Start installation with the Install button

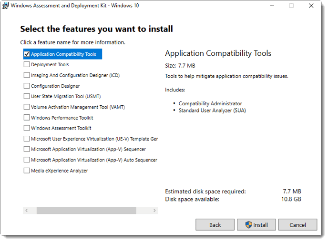(x=256, y=225)
